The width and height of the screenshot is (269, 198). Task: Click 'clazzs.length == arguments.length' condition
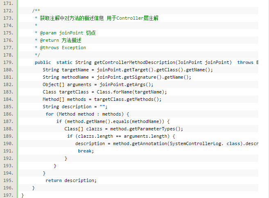click(x=122, y=137)
